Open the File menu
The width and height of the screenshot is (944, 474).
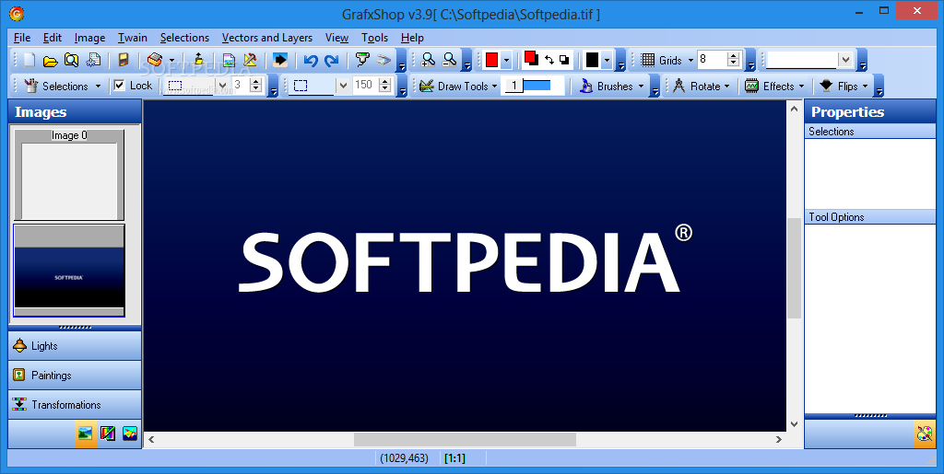pyautogui.click(x=22, y=37)
